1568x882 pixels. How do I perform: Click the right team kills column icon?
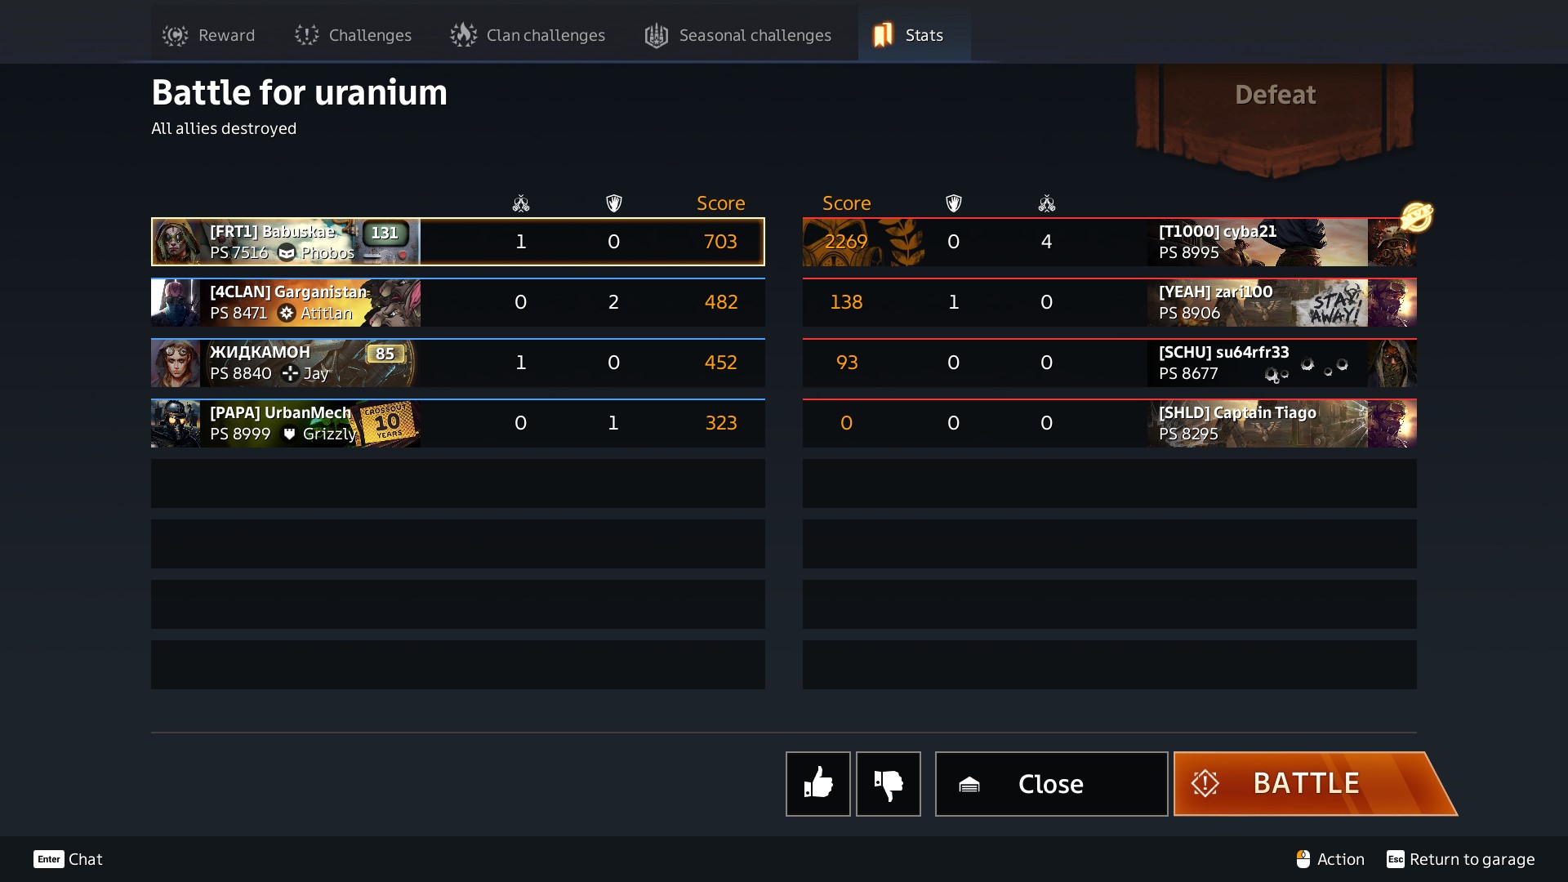tap(1047, 203)
